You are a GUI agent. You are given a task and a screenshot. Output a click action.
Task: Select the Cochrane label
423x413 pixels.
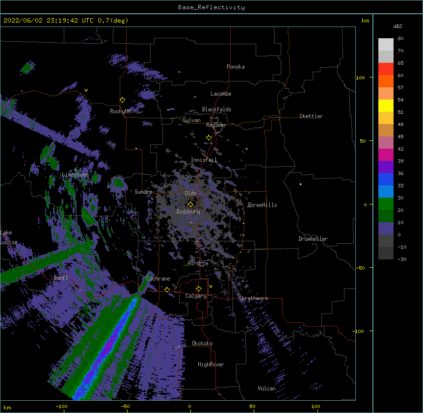point(158,279)
